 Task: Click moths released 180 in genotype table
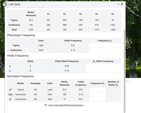(65, 94)
